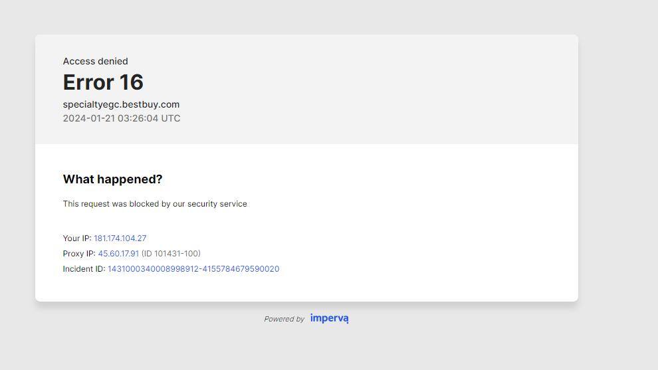The height and width of the screenshot is (370, 658).
Task: Click the word 'Error' in the heading
Action: 88,82
